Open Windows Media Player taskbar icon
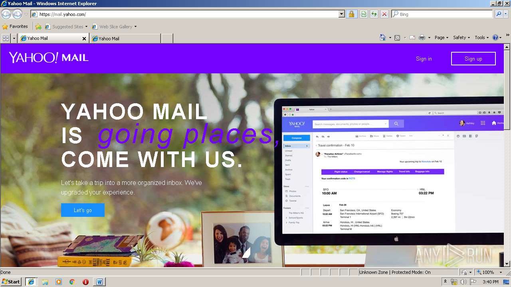 coord(59,282)
